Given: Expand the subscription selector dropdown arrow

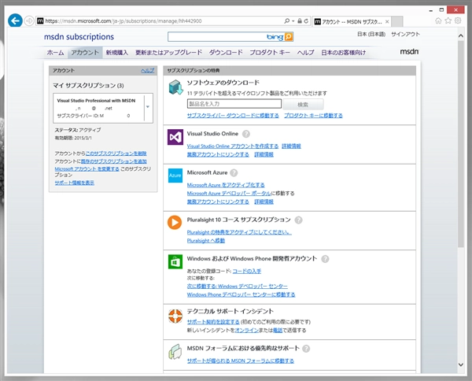Looking at the screenshot, I should pyautogui.click(x=148, y=107).
